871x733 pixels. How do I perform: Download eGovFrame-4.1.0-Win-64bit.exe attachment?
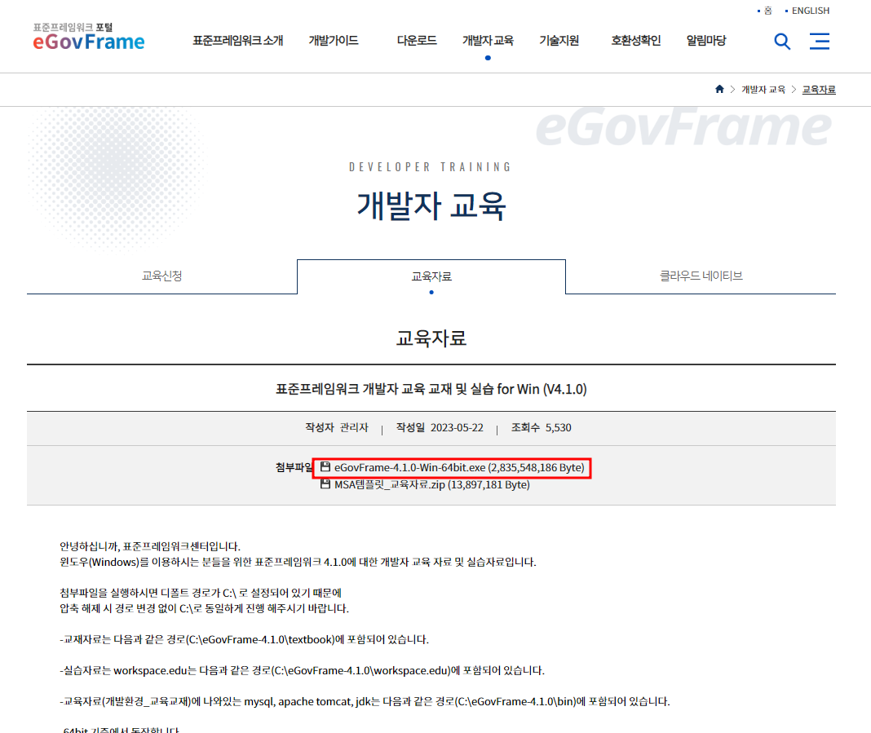point(459,467)
